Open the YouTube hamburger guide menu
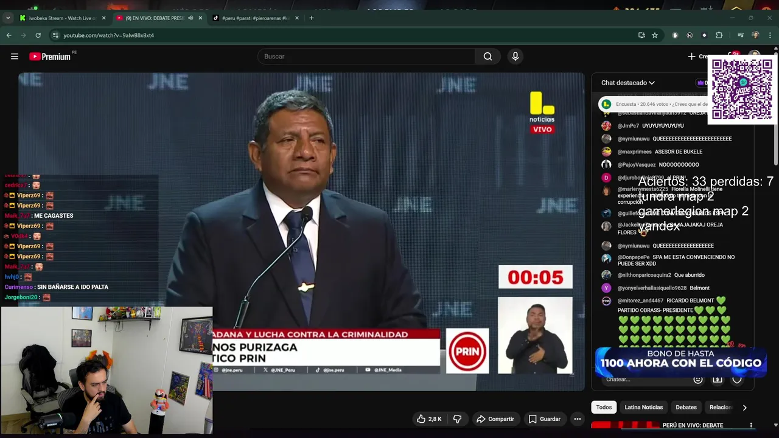Image resolution: width=779 pixels, height=438 pixels. coord(15,57)
